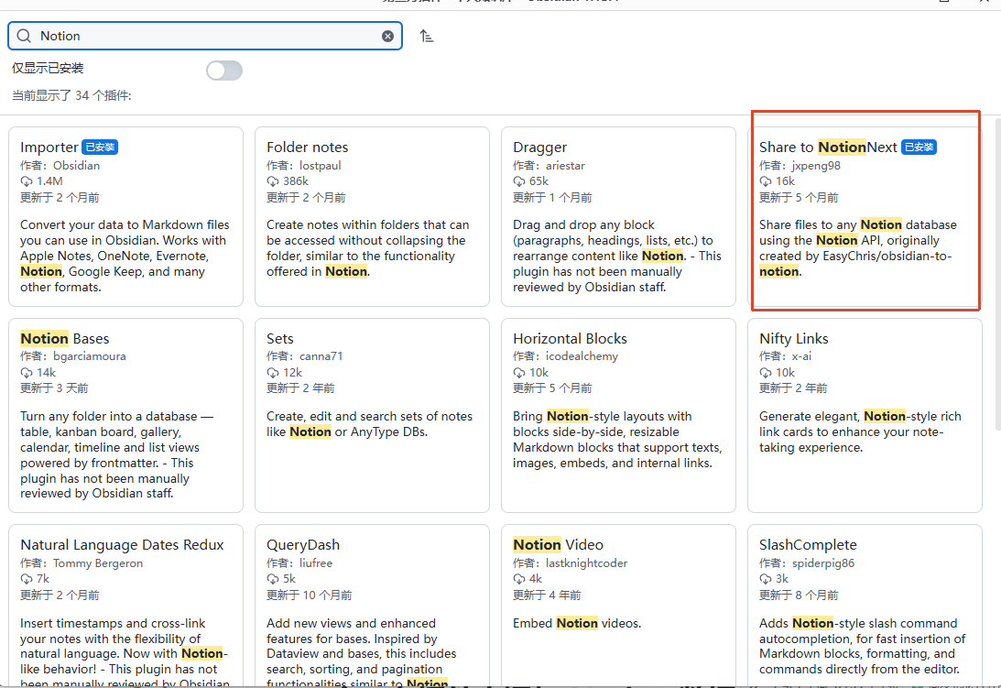Open the Importer plugin card
The image size is (1001, 688).
125,216
